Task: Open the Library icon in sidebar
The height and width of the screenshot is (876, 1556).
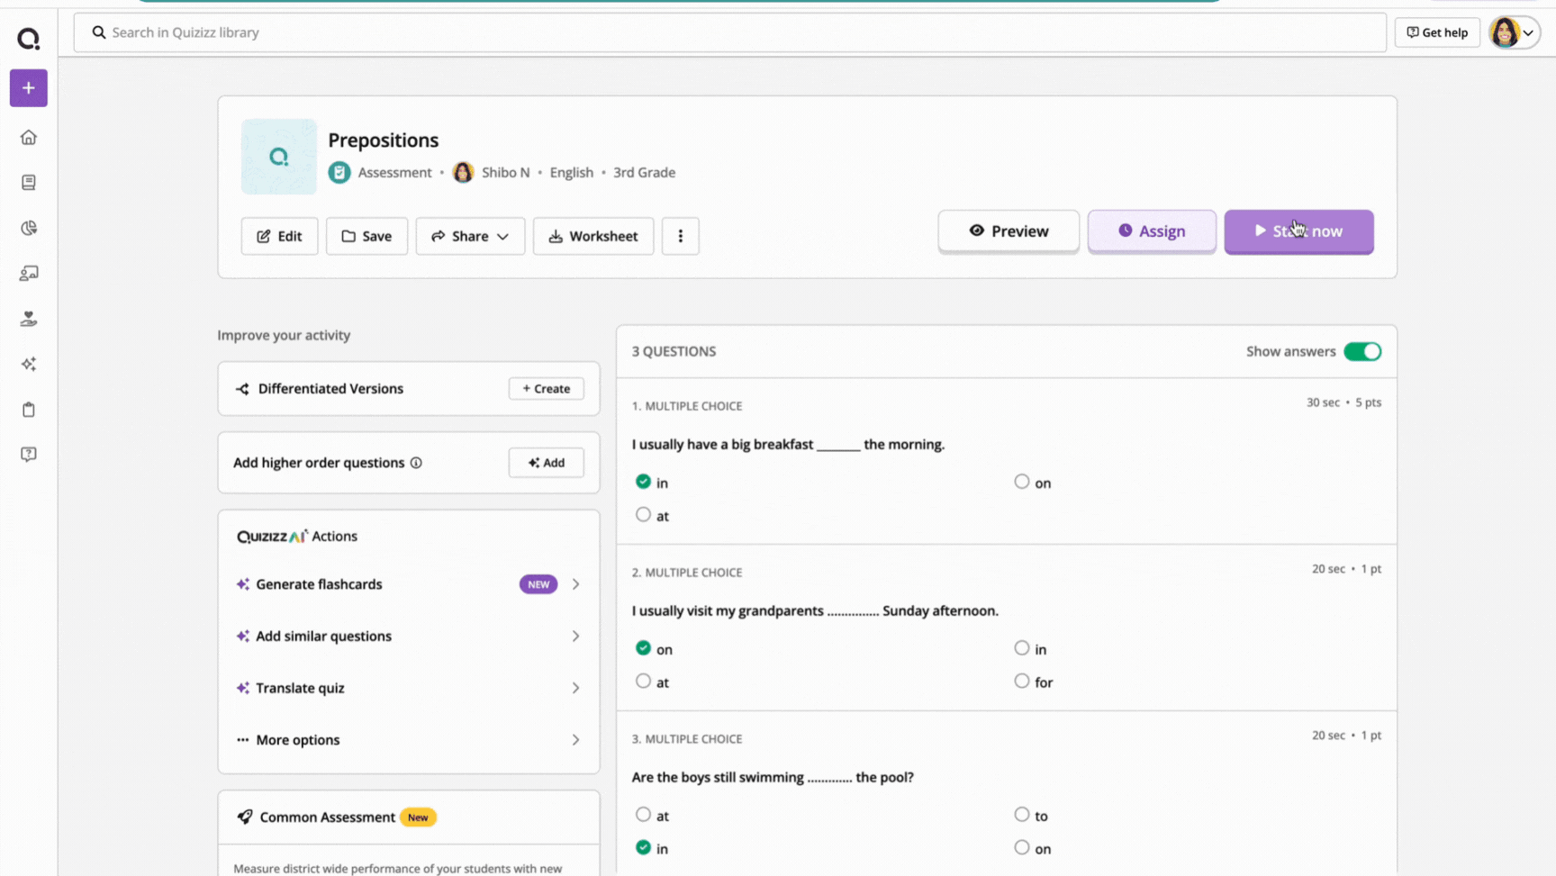Action: (29, 183)
